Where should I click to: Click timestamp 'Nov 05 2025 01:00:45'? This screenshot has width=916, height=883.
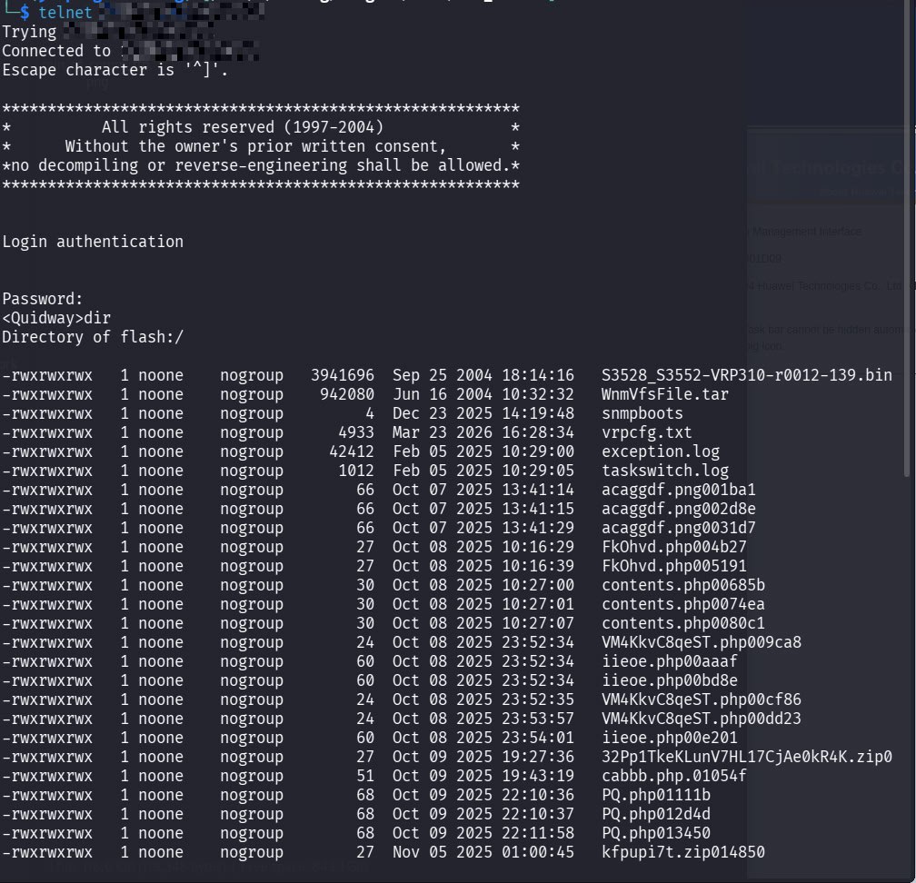coord(483,852)
